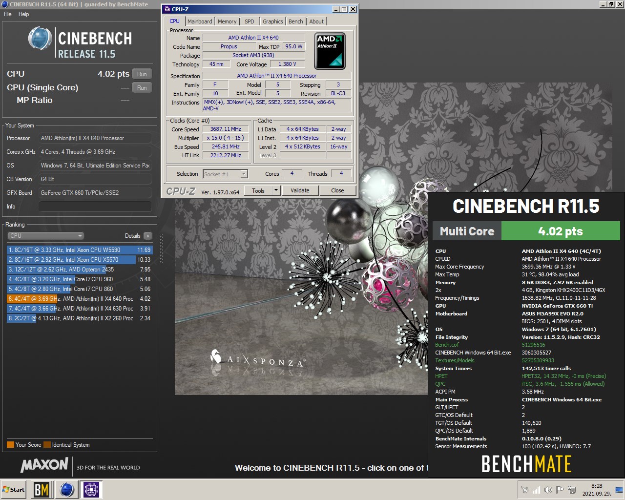Screen dimensions: 625x500
Task: Click the HT Link value 2212.27 MHz
Action: point(226,156)
